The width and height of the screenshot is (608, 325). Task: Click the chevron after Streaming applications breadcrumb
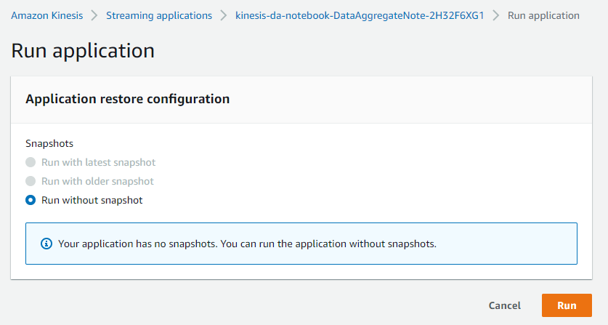(x=224, y=15)
